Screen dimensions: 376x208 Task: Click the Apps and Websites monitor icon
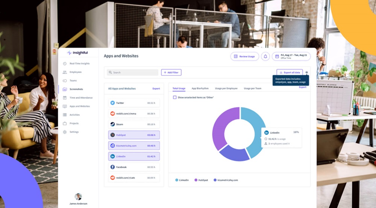[x=65, y=106]
